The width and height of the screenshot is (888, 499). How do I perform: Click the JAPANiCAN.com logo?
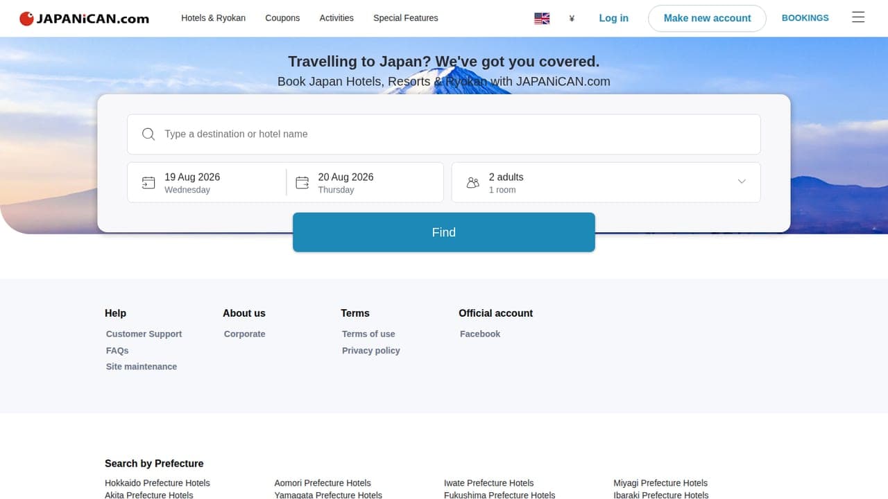point(84,19)
